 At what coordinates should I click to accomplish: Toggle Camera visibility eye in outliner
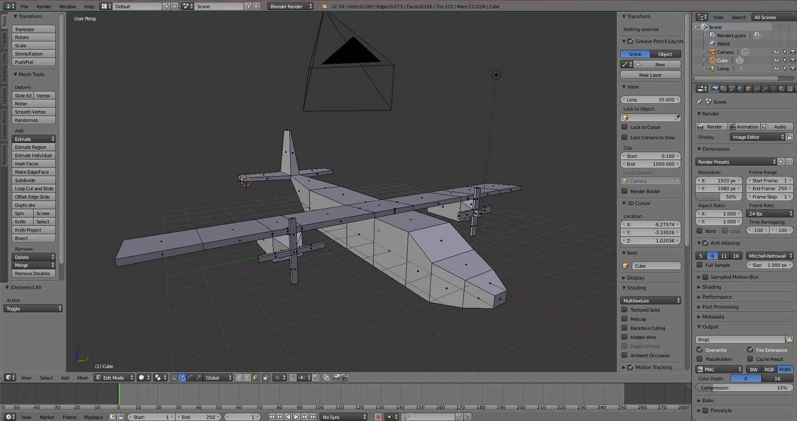(x=777, y=52)
